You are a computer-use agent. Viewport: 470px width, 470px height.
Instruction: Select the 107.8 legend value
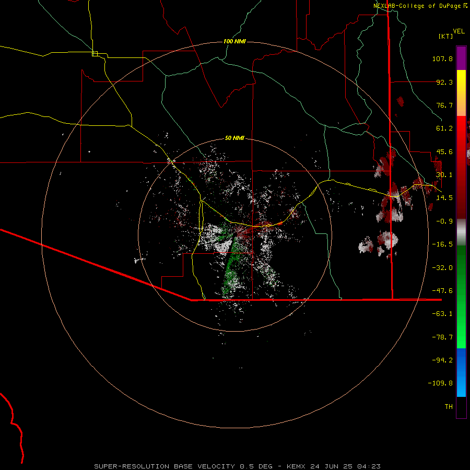[442, 58]
